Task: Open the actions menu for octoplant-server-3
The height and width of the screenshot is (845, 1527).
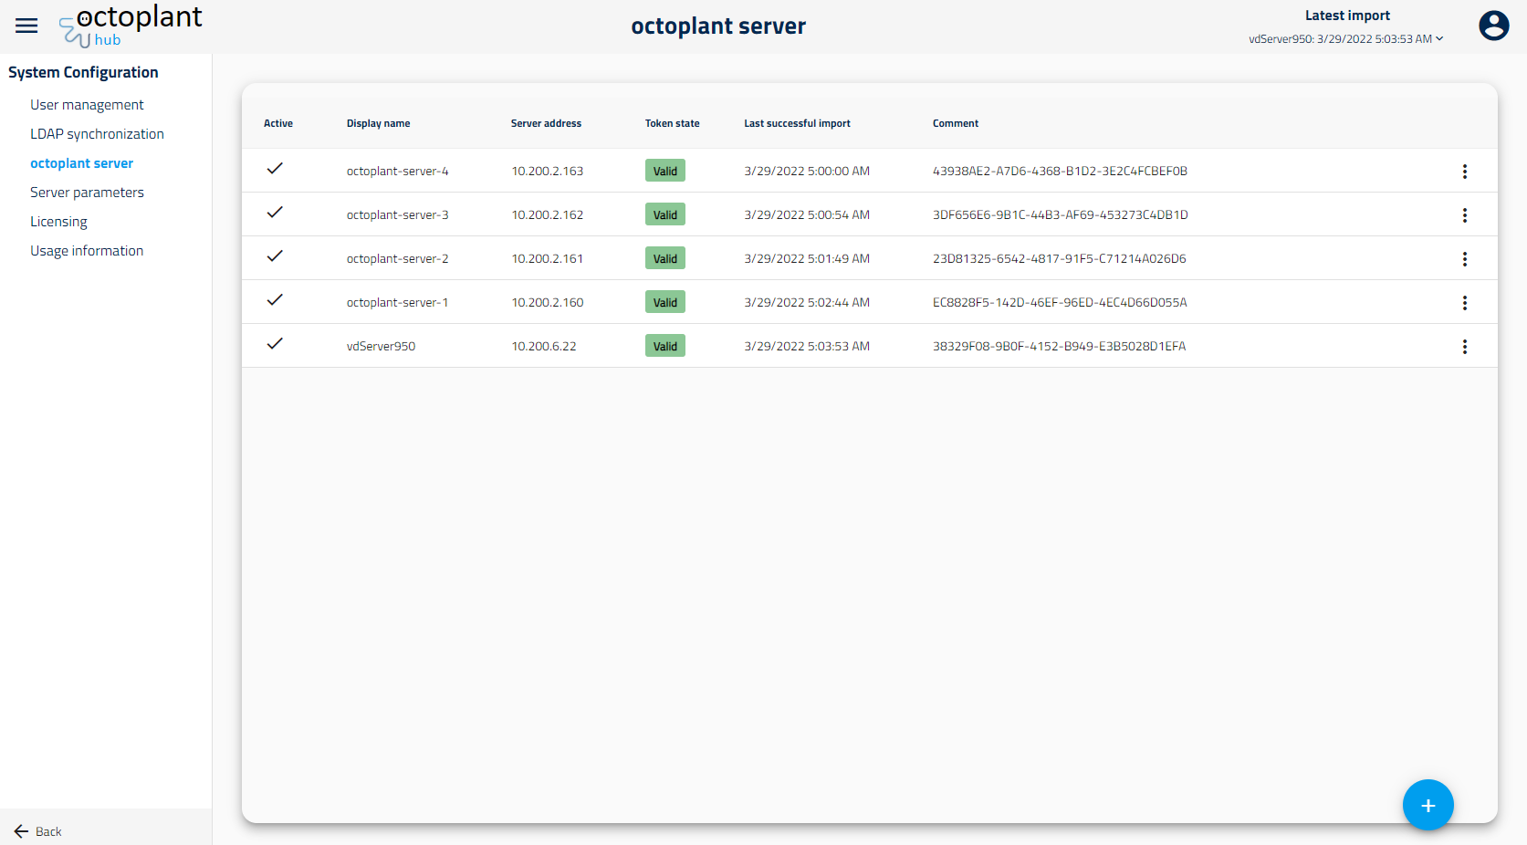Action: [x=1465, y=214]
